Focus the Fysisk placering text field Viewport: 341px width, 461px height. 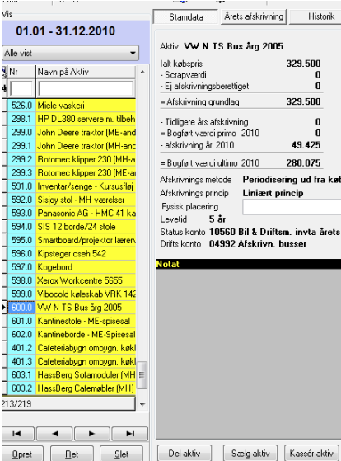click(292, 207)
